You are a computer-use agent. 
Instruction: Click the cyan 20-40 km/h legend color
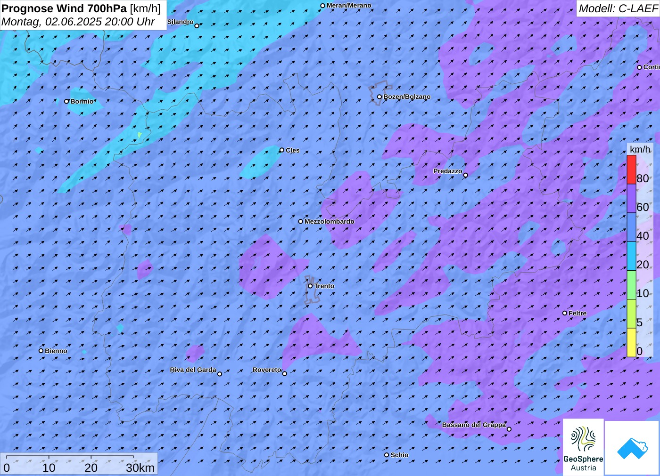631,256
